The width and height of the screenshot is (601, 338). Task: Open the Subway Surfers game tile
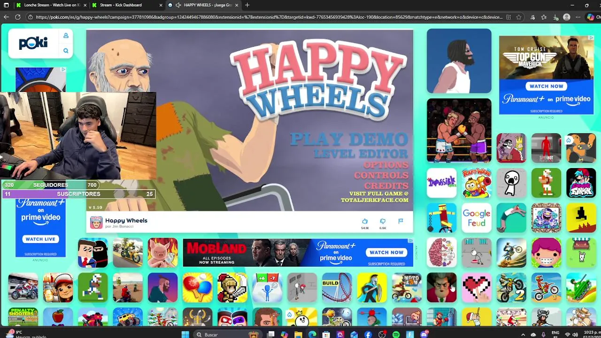pyautogui.click(x=58, y=287)
